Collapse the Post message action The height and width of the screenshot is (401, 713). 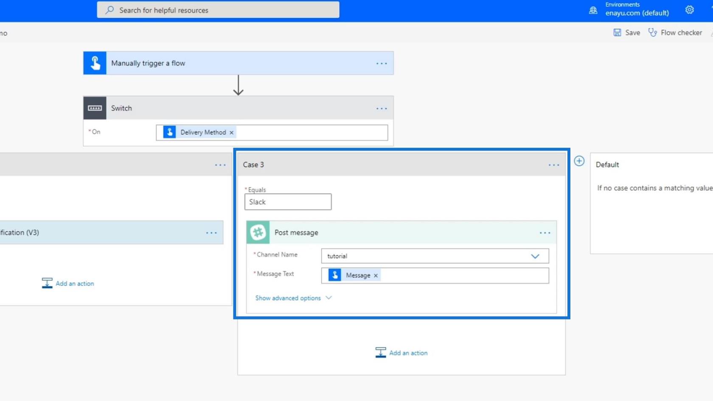point(401,232)
